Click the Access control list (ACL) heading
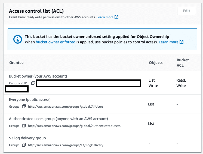 (x=36, y=11)
